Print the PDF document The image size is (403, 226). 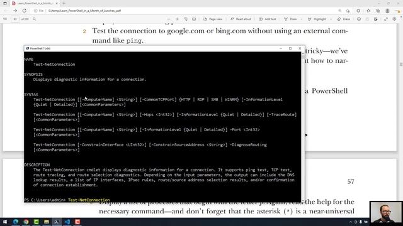click(x=359, y=19)
